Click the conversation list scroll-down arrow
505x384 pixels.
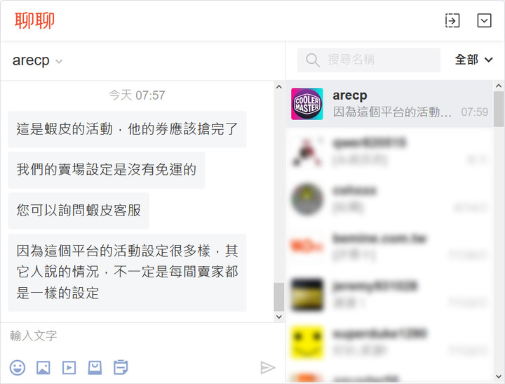499,376
